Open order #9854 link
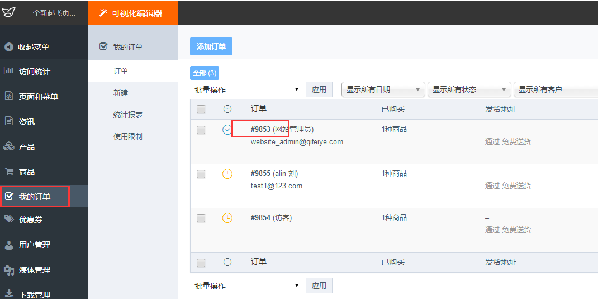Screen dimensions: 598x299 tap(260, 218)
